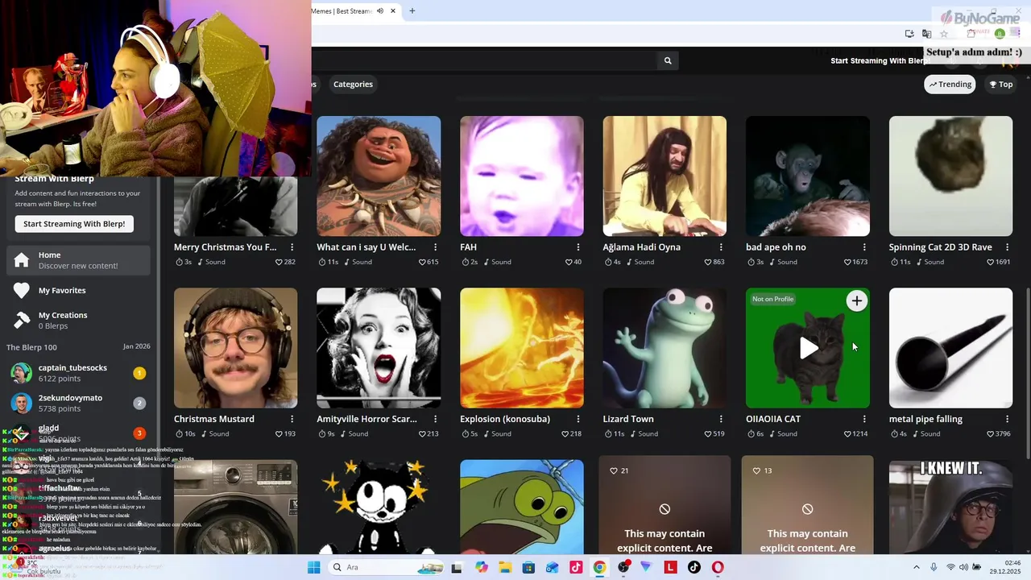The width and height of the screenshot is (1031, 580).
Task: Open Windows Start menu
Action: [313, 567]
